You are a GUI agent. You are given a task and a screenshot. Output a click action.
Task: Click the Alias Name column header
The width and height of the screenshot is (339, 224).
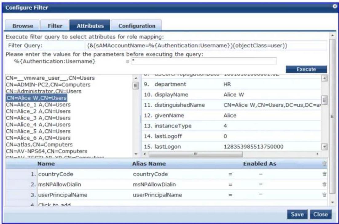point(149,164)
